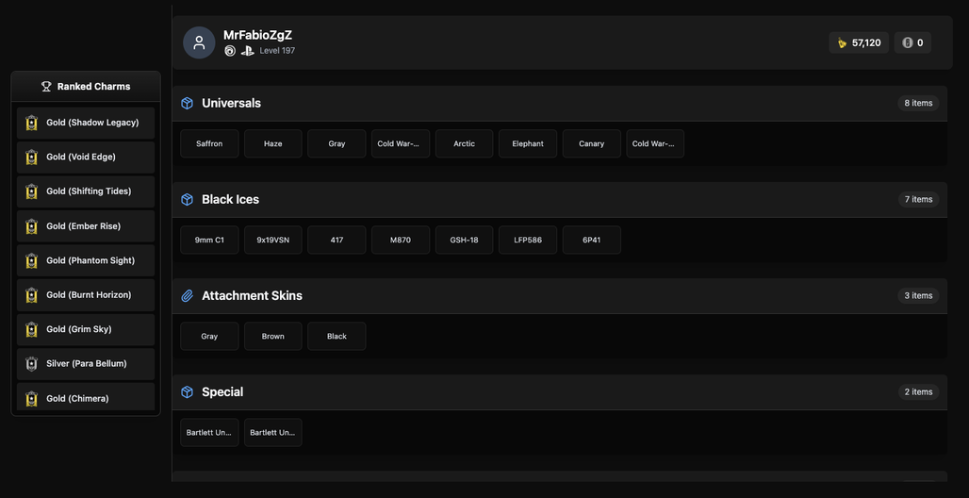969x498 pixels.
Task: Select Gold (Shadow Legacy) charm
Action: coord(86,123)
